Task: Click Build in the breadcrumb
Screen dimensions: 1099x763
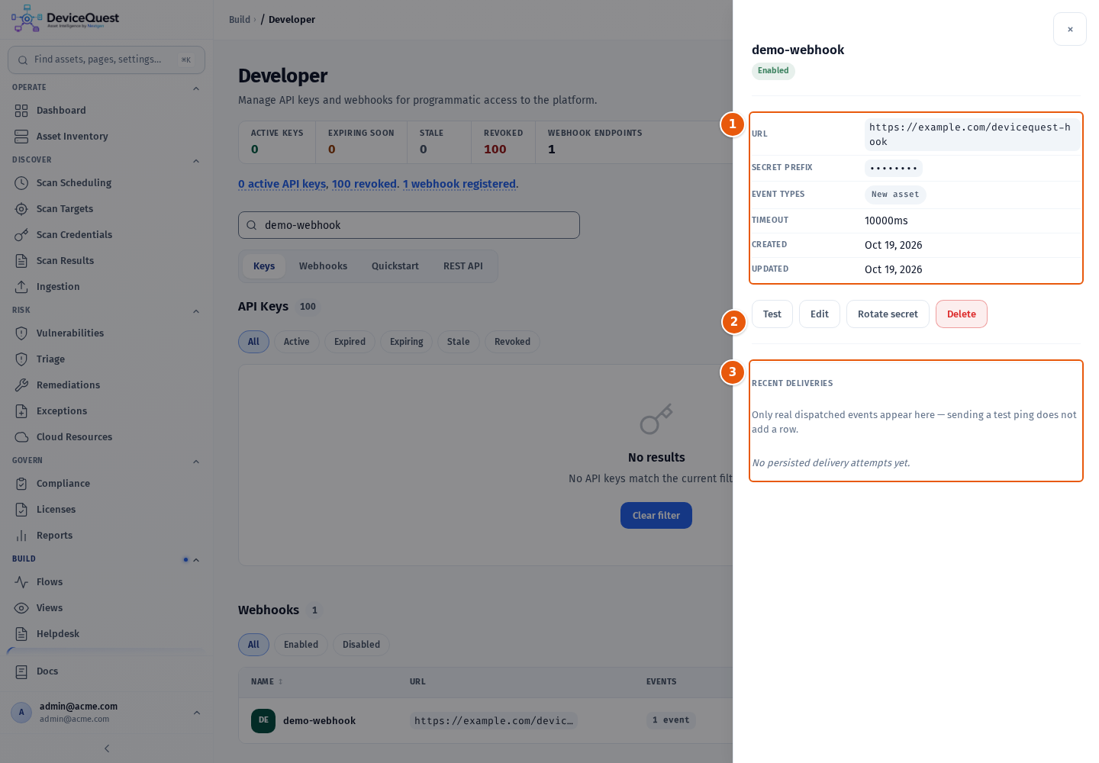Action: coord(240,20)
